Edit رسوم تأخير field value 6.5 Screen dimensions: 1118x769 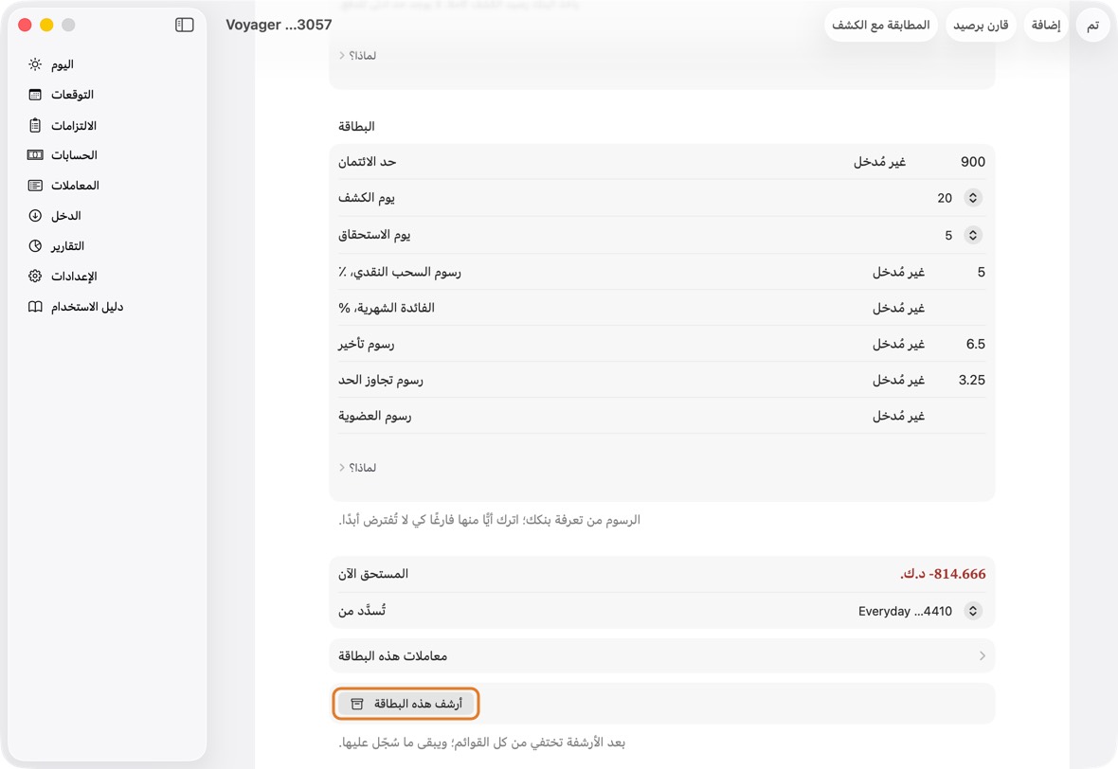tap(975, 344)
